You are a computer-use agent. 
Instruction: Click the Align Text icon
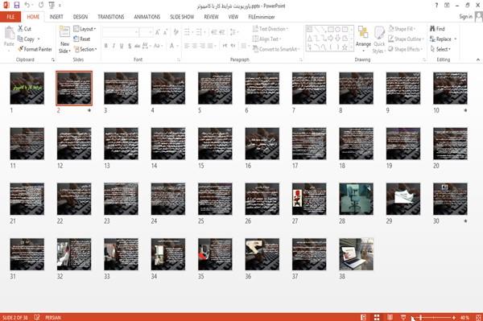tap(255, 39)
